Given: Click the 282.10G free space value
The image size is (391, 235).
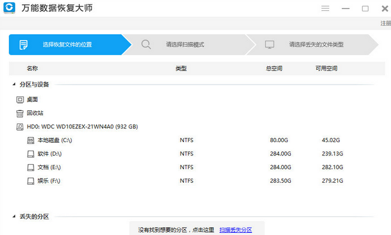Looking at the screenshot, I should coord(332,167).
